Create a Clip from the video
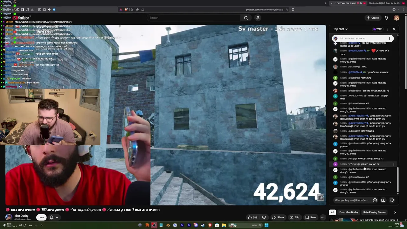 (x=294, y=218)
